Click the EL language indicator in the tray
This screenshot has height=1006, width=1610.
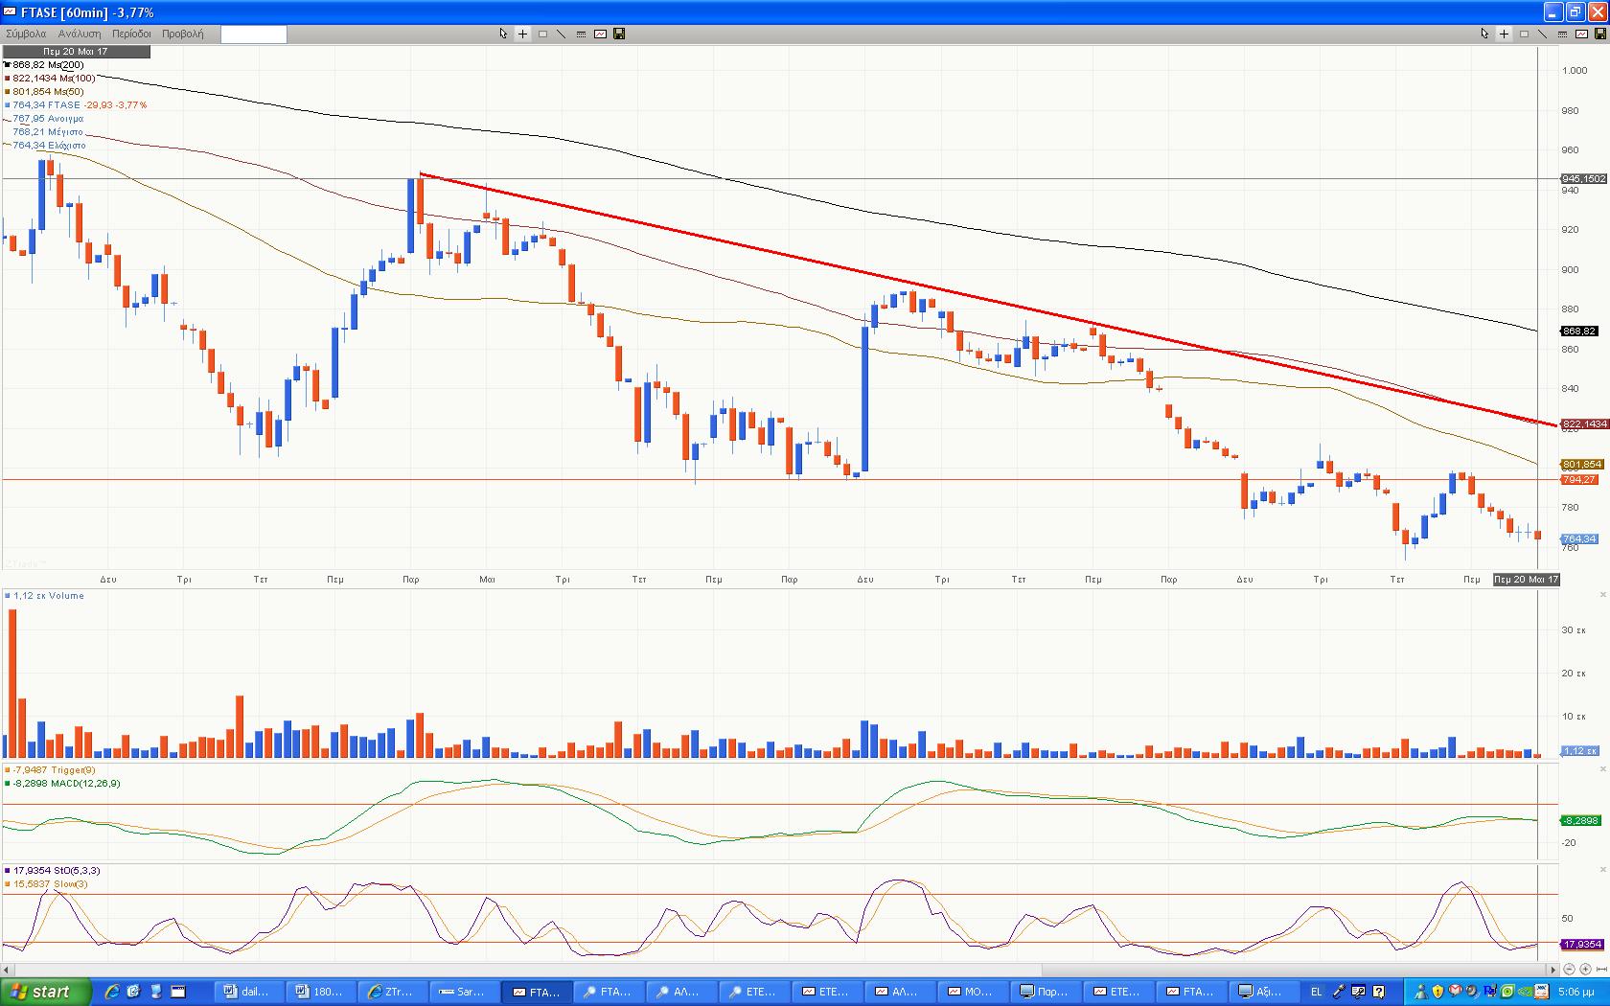click(1316, 992)
